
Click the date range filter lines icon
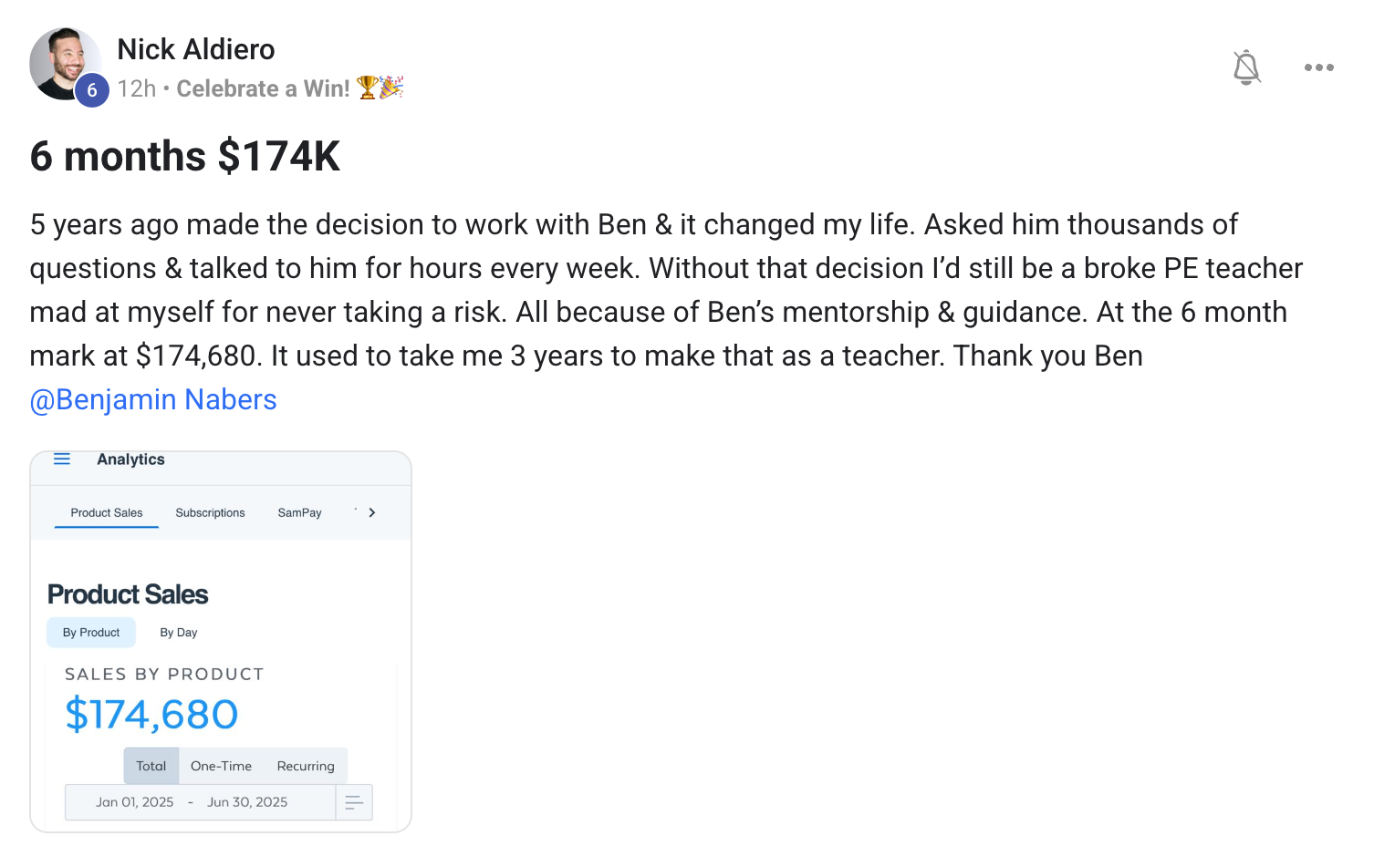[354, 802]
